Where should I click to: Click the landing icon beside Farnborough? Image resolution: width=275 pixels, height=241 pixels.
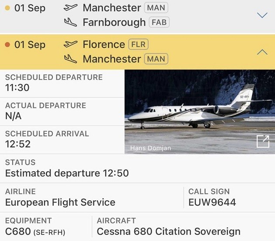pyautogui.click(x=70, y=22)
